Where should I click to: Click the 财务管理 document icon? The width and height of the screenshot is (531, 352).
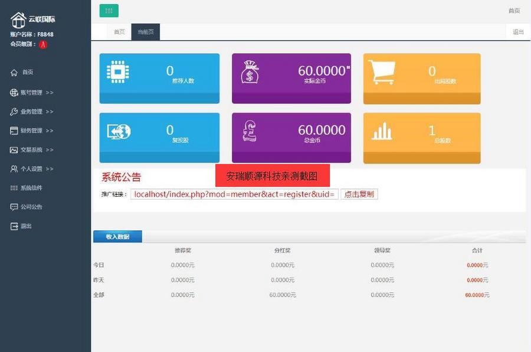coord(14,131)
